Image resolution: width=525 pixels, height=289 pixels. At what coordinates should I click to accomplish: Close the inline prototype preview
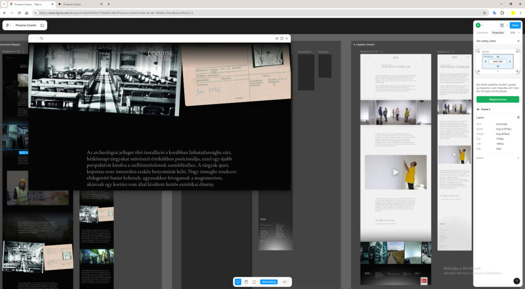click(287, 38)
